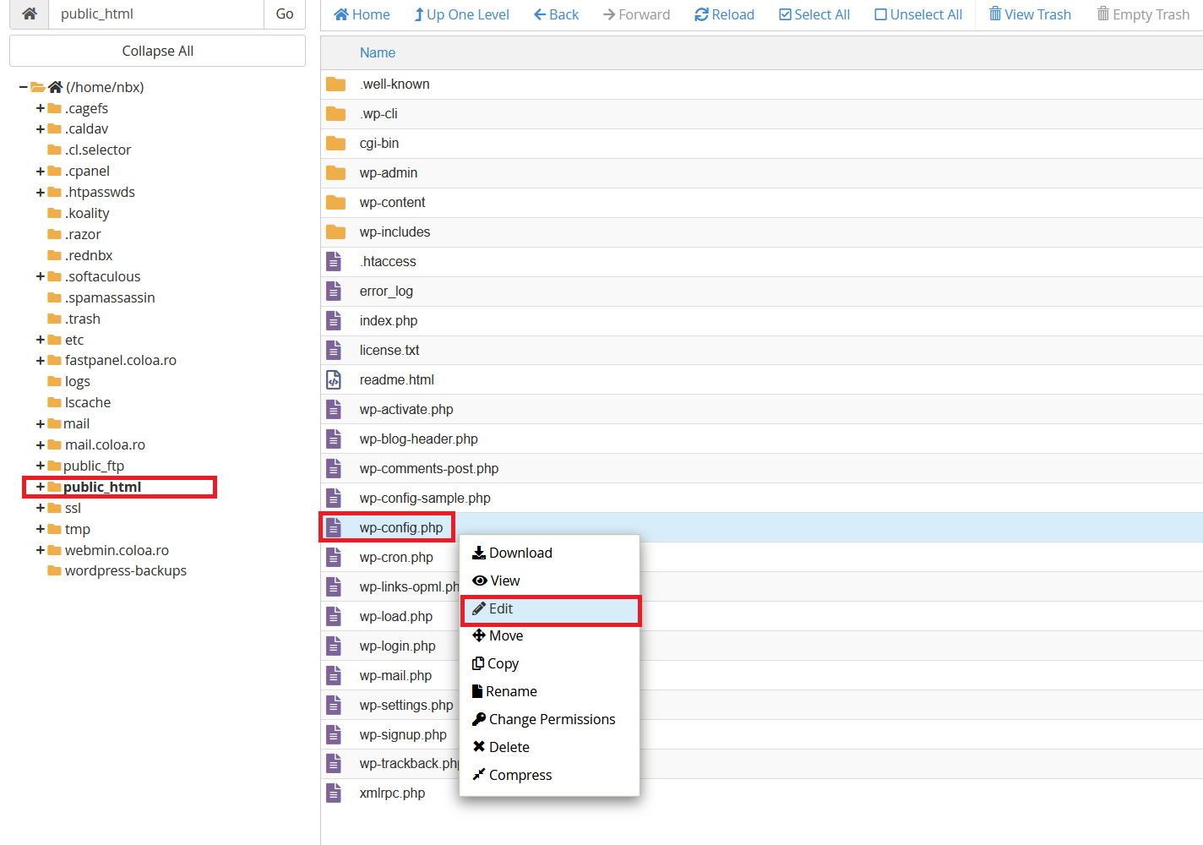Image resolution: width=1203 pixels, height=845 pixels.
Task: Click Collapse All button
Action: (158, 51)
